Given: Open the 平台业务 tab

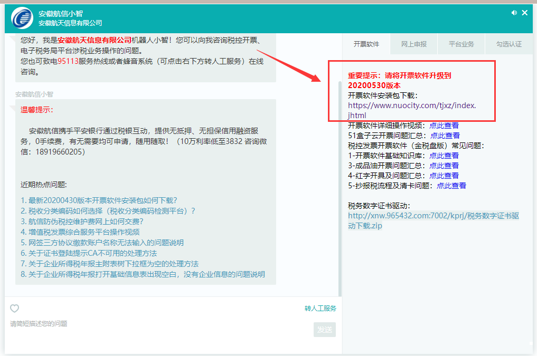Looking at the screenshot, I should [461, 44].
